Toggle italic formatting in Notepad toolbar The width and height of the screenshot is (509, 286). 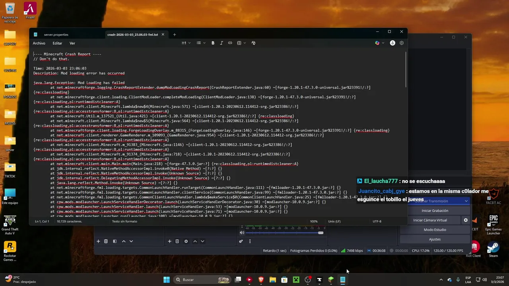tap(221, 43)
